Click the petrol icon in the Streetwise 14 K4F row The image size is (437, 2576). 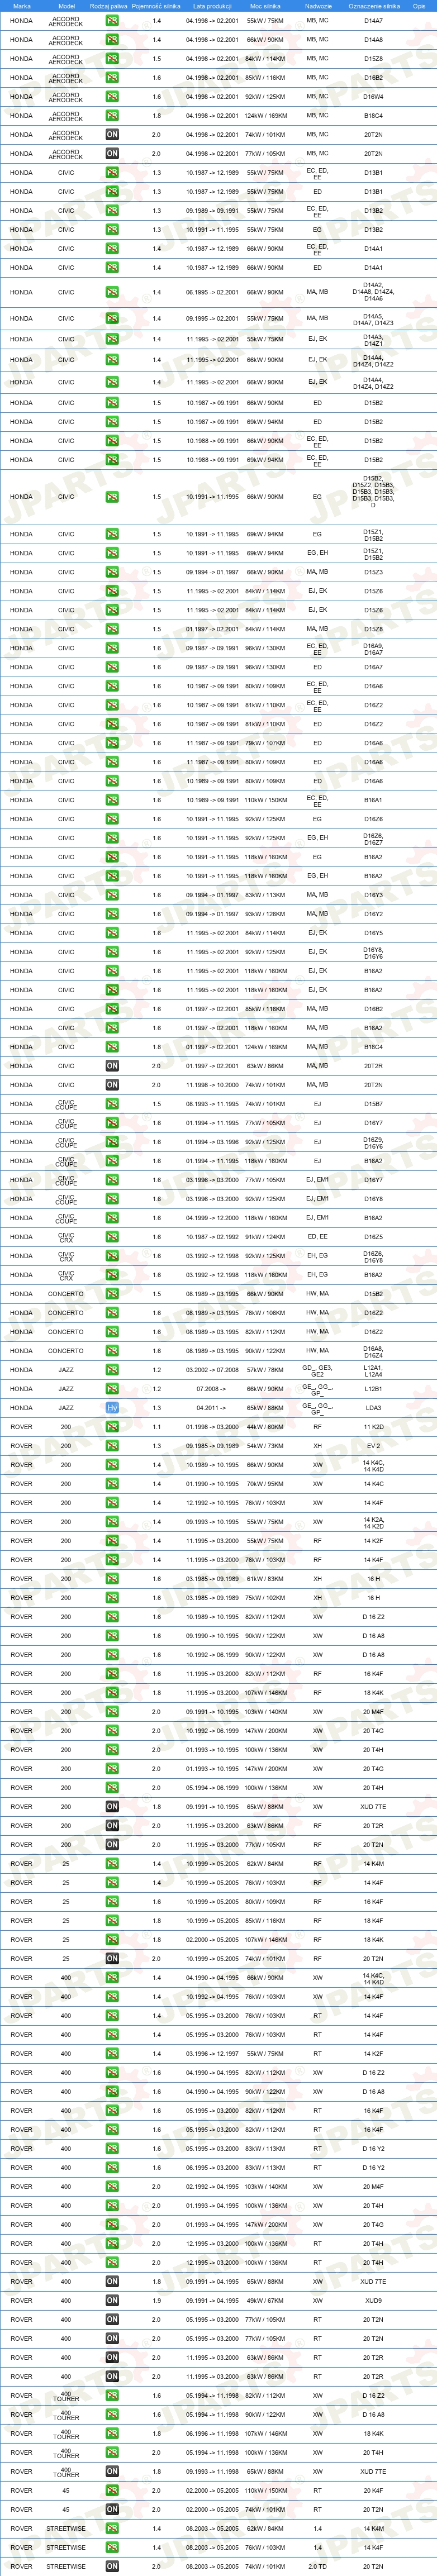tap(112, 2549)
